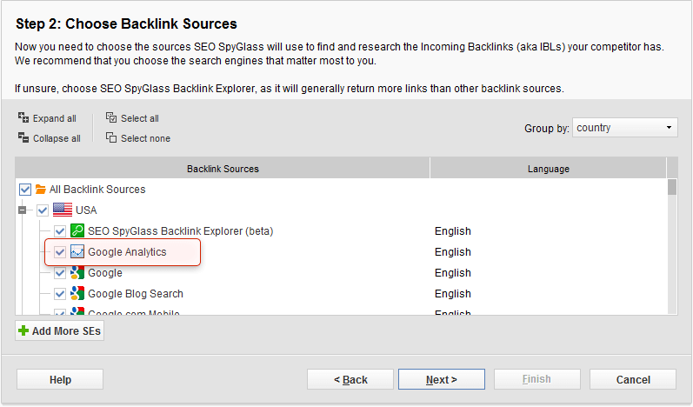Click the Cancel button

pyautogui.click(x=633, y=379)
